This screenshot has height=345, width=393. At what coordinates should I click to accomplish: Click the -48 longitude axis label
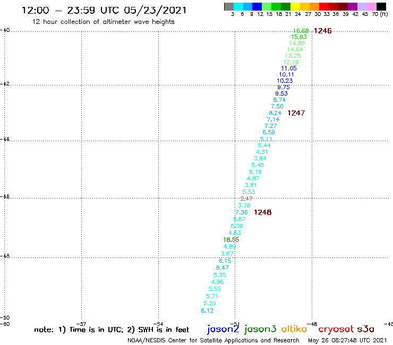click(312, 324)
